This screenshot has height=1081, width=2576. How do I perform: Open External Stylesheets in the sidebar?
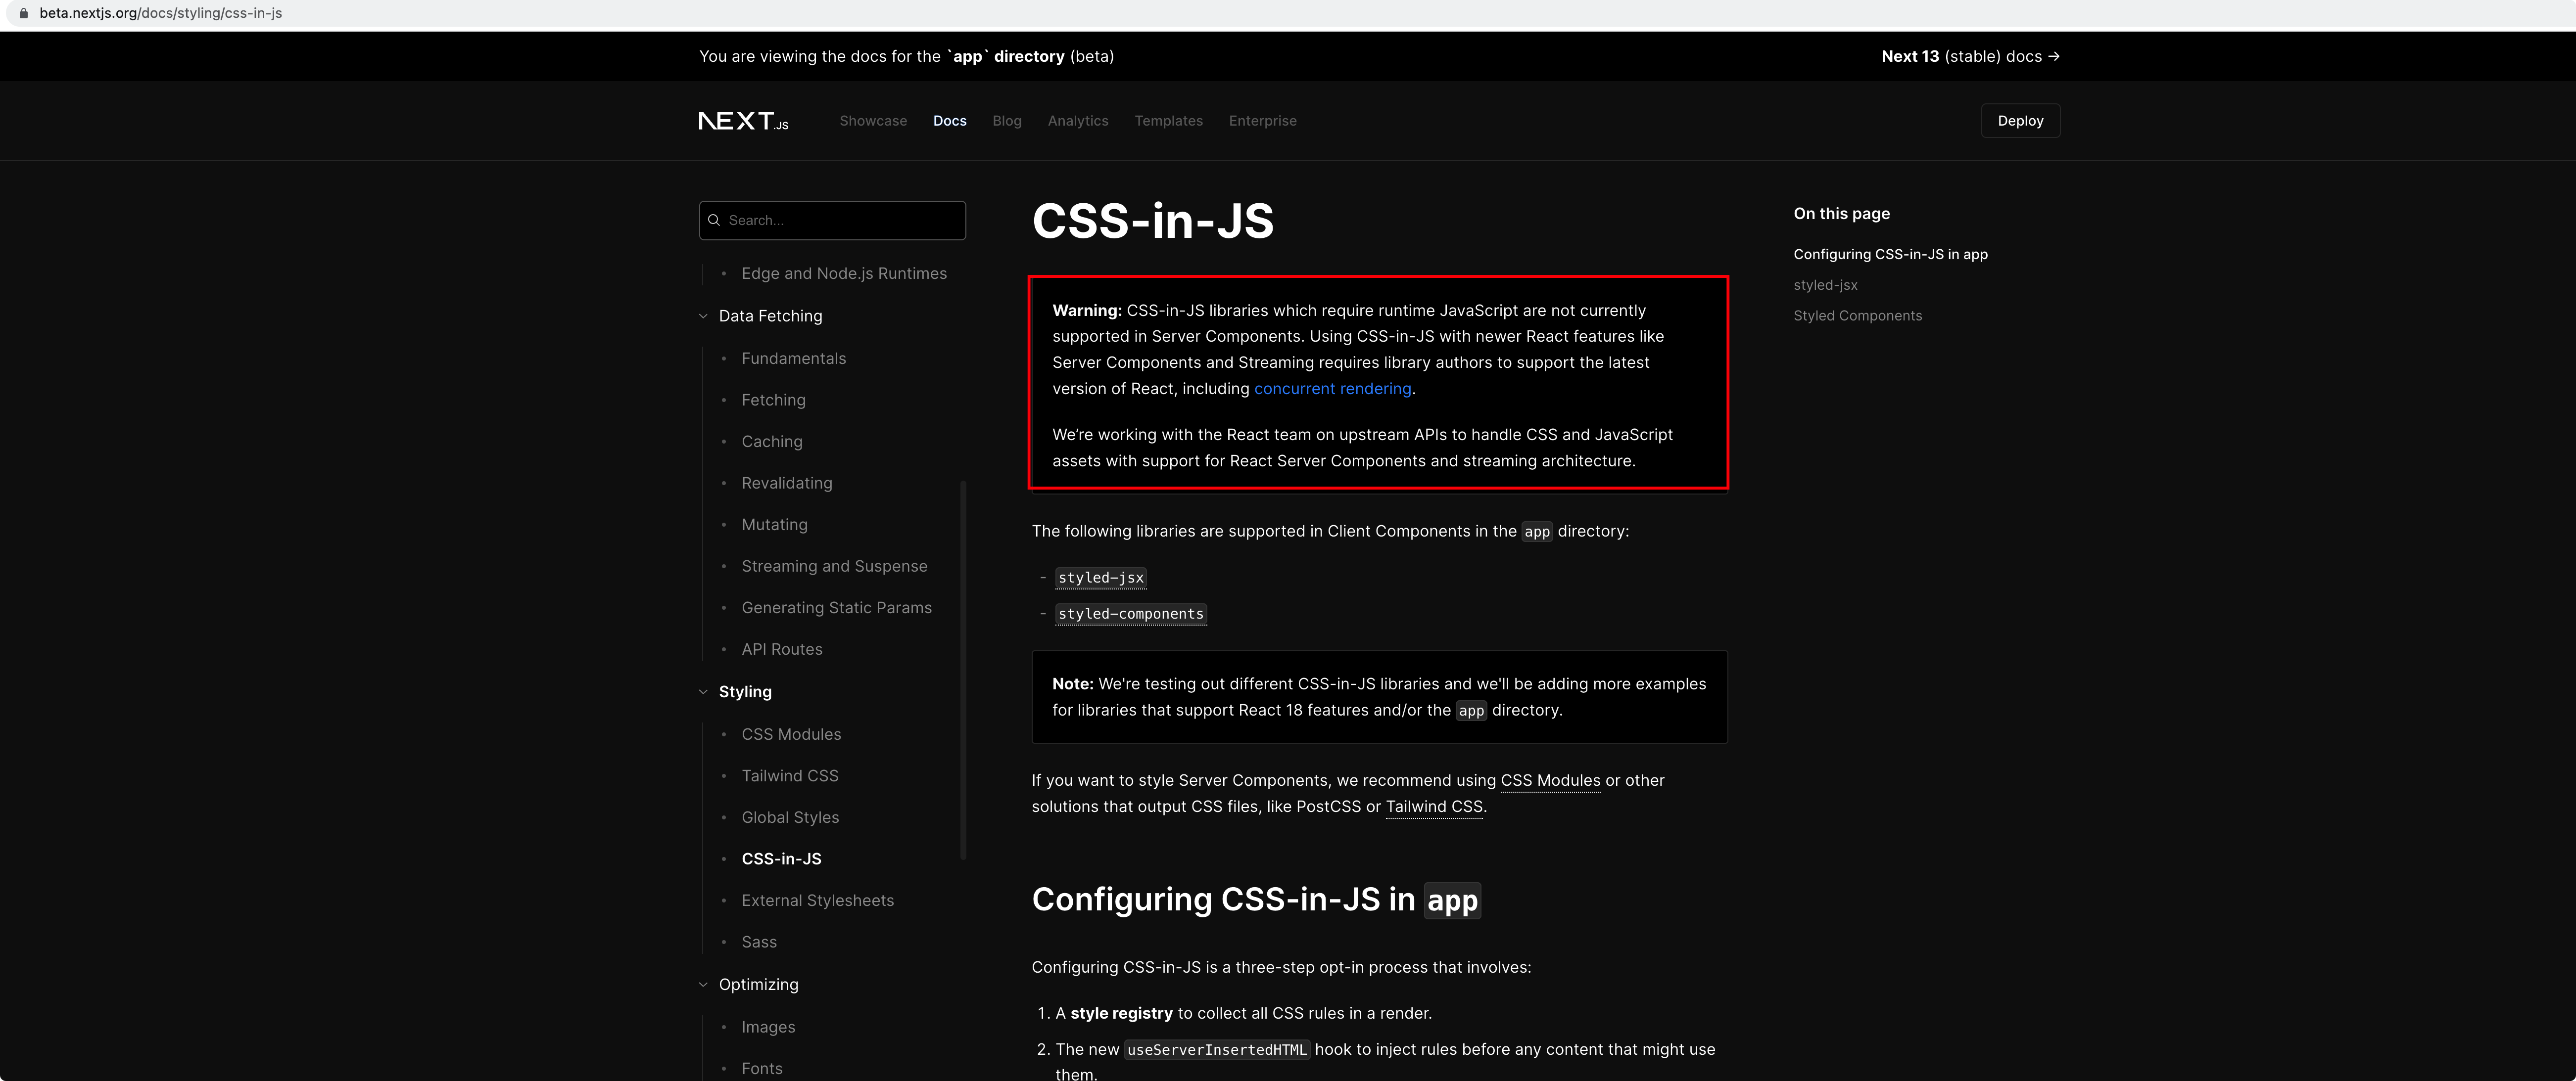[x=817, y=900]
